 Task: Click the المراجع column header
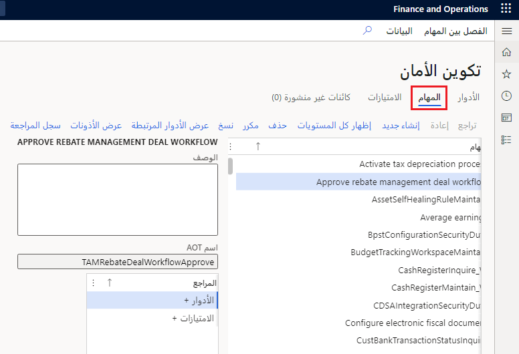(x=205, y=283)
